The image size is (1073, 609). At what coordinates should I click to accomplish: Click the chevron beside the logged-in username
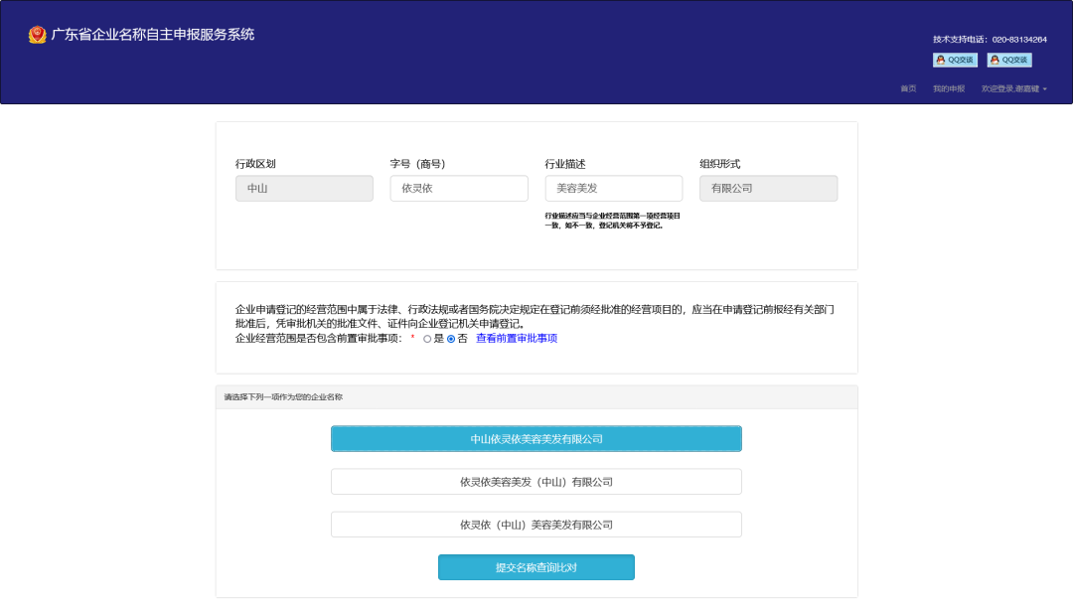pyautogui.click(x=1045, y=88)
